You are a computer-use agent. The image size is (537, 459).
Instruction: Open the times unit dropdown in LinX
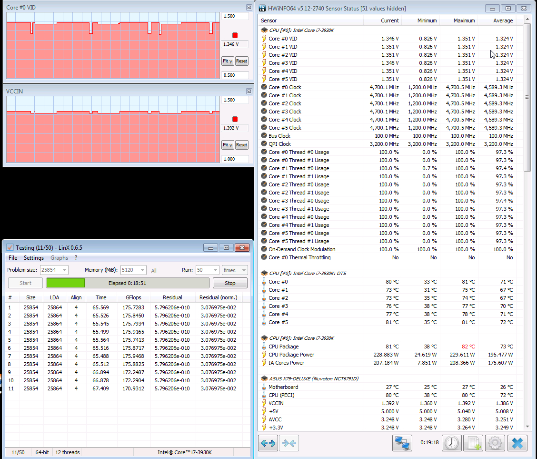243,270
